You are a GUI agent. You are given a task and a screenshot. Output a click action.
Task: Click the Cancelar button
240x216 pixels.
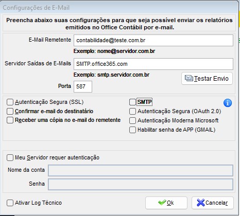(x=213, y=203)
